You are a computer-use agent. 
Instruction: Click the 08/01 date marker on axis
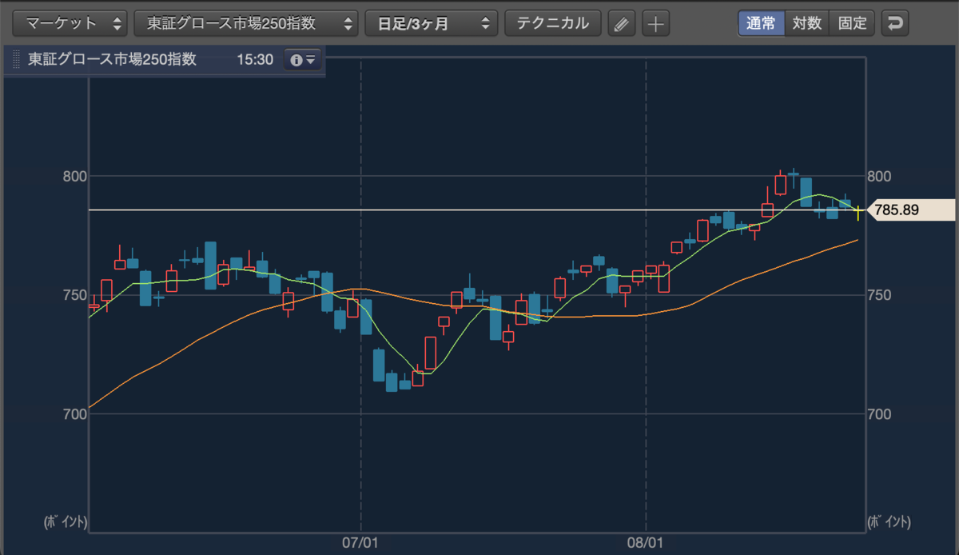coord(646,542)
